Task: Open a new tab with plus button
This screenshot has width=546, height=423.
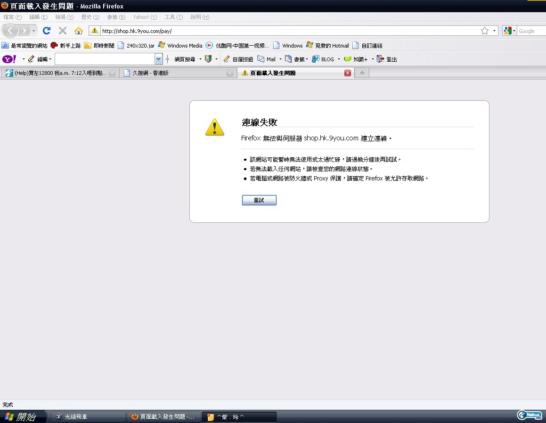Action: click(362, 73)
